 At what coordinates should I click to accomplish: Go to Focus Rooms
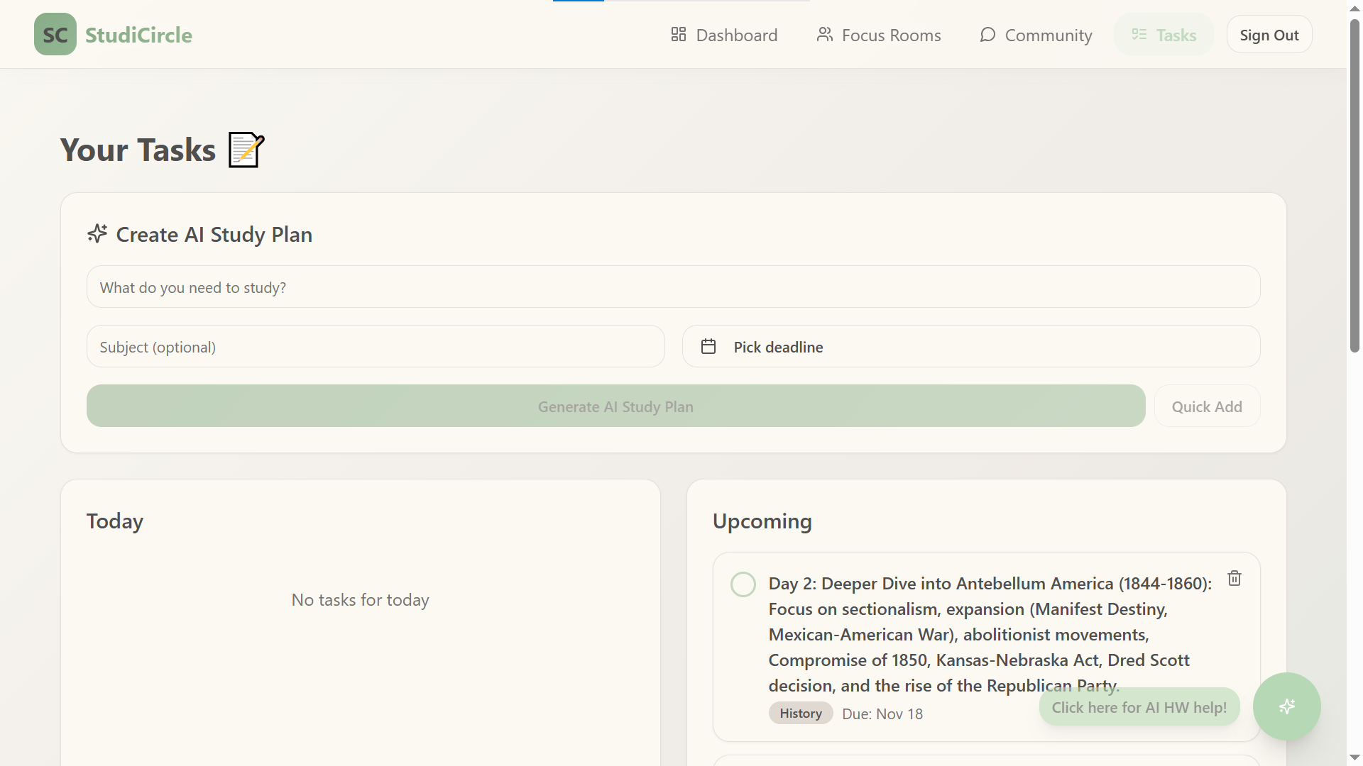[x=890, y=35]
